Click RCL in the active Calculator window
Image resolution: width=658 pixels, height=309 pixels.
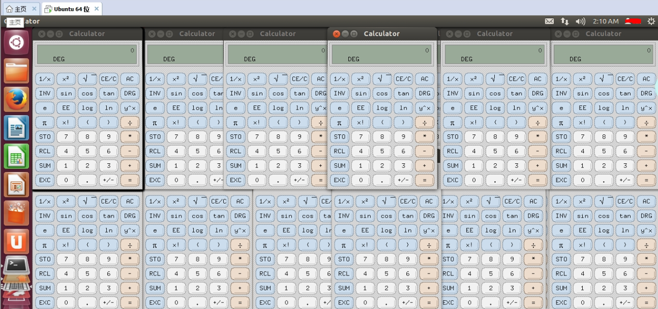coord(339,151)
